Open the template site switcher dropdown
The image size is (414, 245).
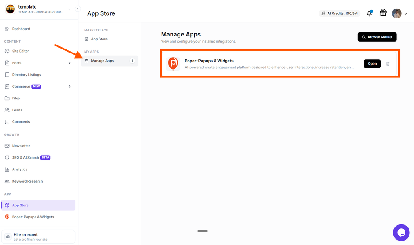[x=70, y=9]
